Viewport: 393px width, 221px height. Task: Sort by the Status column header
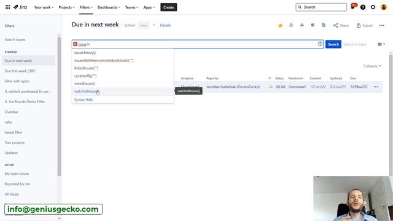279,79
